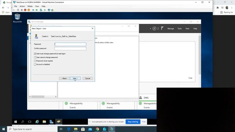
Task: Click the Server Manager refresh icon
Action: click(154, 29)
